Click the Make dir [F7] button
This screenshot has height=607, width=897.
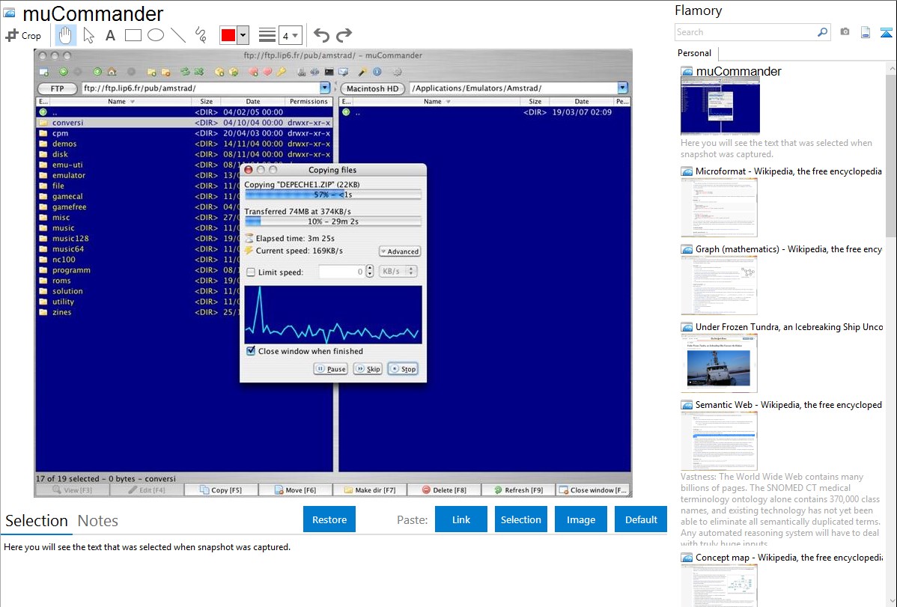point(370,490)
